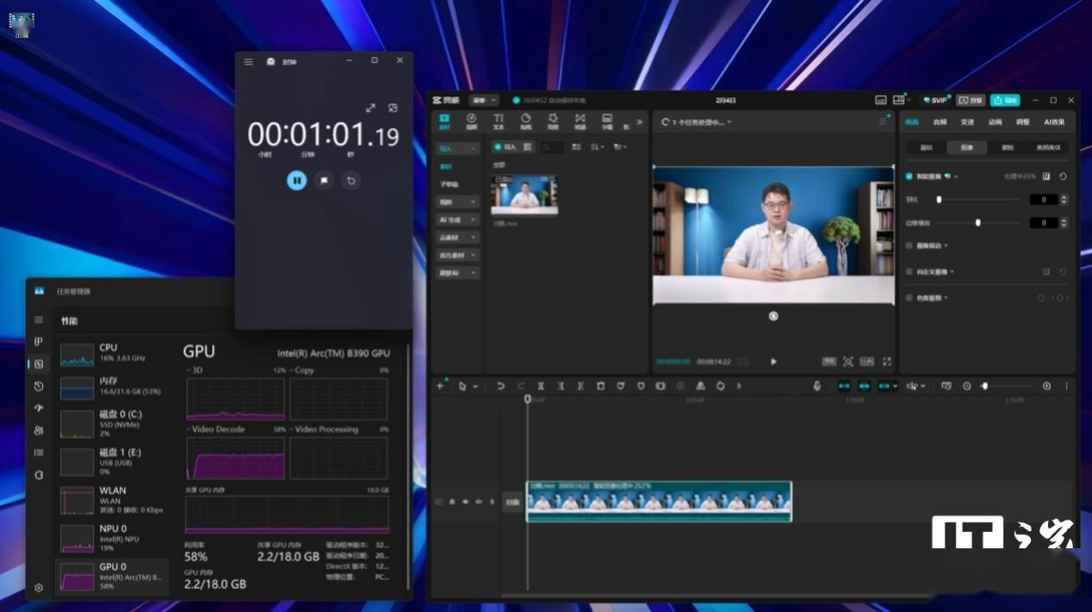The width and height of the screenshot is (1092, 612).
Task: Pause the running stopwatch
Action: [x=296, y=180]
